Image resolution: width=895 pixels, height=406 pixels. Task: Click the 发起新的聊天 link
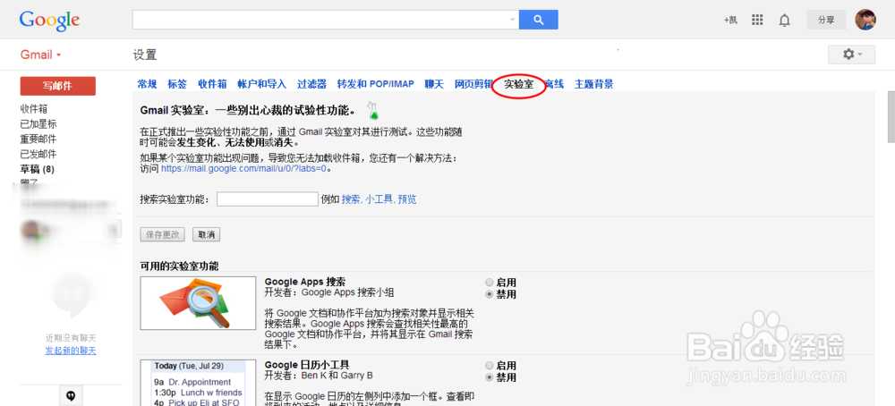click(71, 351)
